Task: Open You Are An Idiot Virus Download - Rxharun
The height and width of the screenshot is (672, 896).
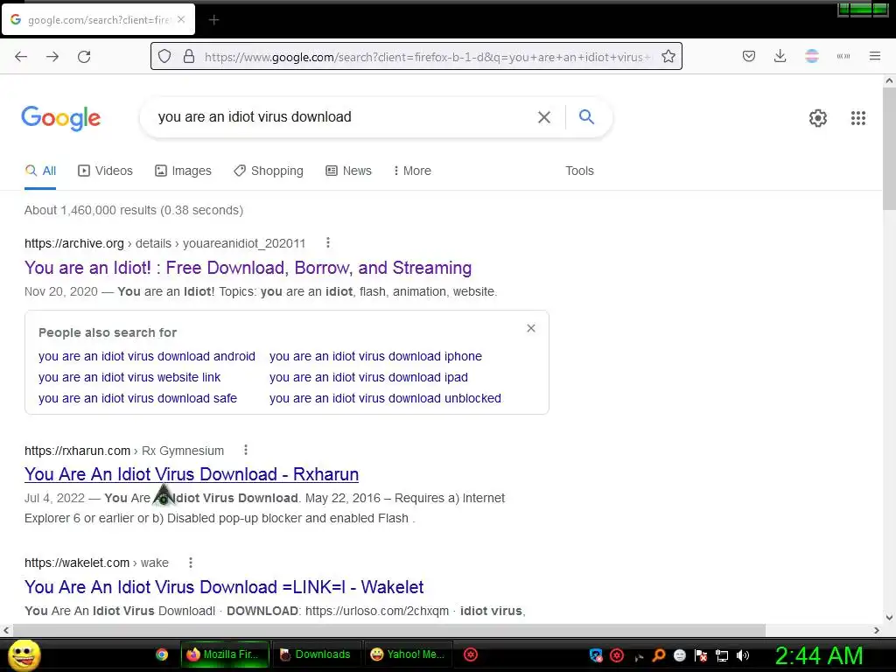Action: (192, 474)
